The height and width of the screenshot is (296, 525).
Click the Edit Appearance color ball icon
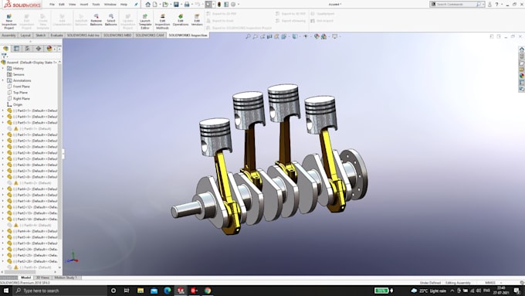pos(317,36)
